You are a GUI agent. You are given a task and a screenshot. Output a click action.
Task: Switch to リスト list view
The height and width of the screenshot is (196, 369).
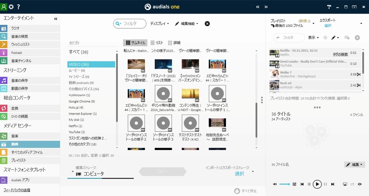coord(157,43)
